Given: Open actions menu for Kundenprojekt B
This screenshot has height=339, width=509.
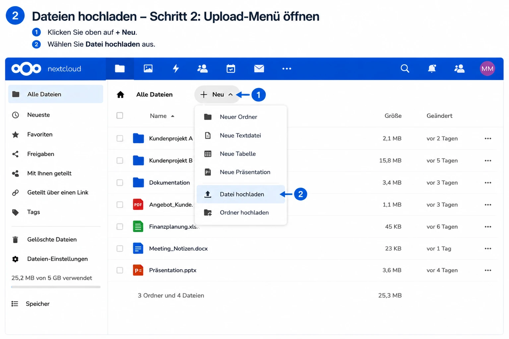Looking at the screenshot, I should [x=488, y=161].
